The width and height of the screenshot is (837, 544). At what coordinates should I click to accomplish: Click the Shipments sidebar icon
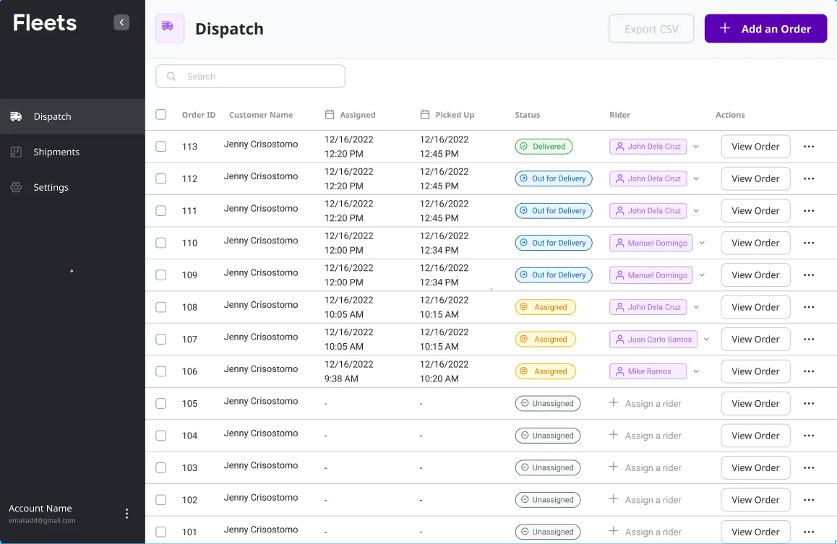[16, 152]
